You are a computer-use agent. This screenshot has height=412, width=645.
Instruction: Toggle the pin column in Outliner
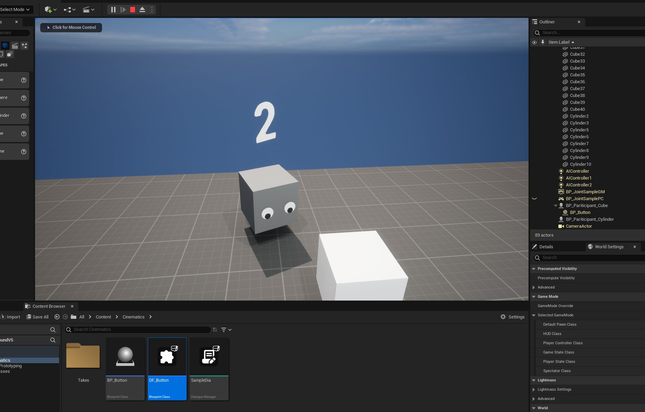tap(543, 42)
